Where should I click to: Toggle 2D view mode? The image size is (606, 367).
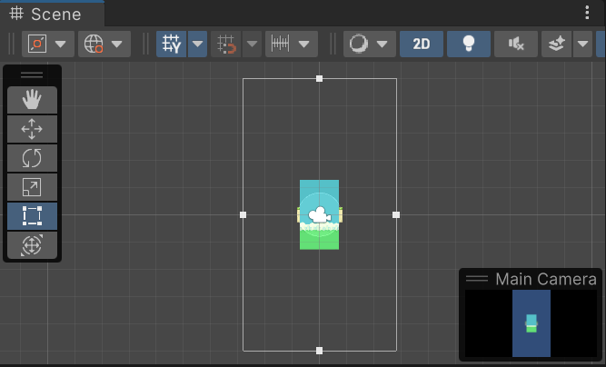[421, 44]
